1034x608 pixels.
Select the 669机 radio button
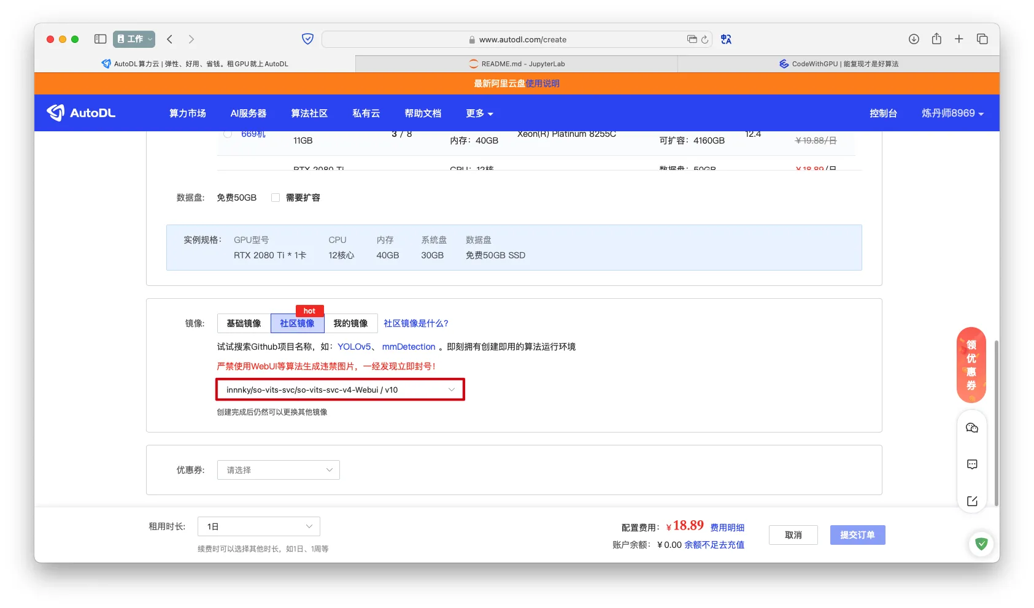228,134
